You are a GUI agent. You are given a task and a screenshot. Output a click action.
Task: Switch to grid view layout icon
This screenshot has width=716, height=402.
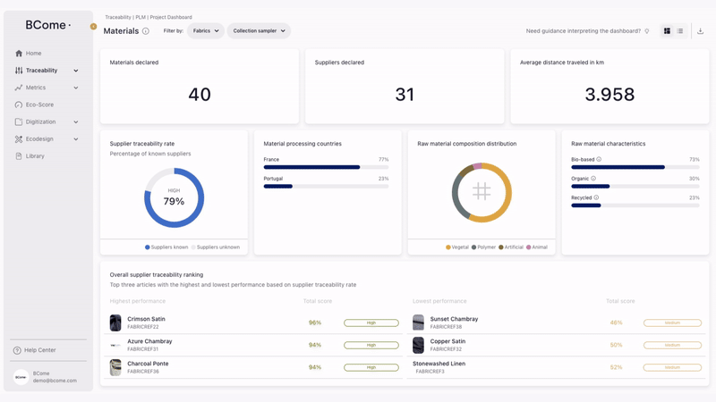(667, 31)
